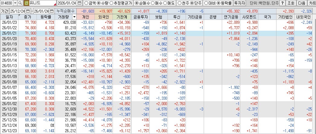Click the 기간 period button
Viewport: 316px width, 134px height.
tap(5, 11)
